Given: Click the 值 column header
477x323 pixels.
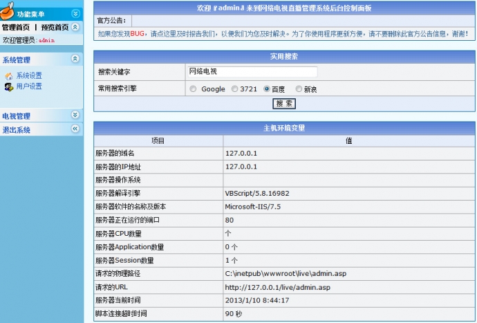Looking at the screenshot, I should (x=348, y=140).
